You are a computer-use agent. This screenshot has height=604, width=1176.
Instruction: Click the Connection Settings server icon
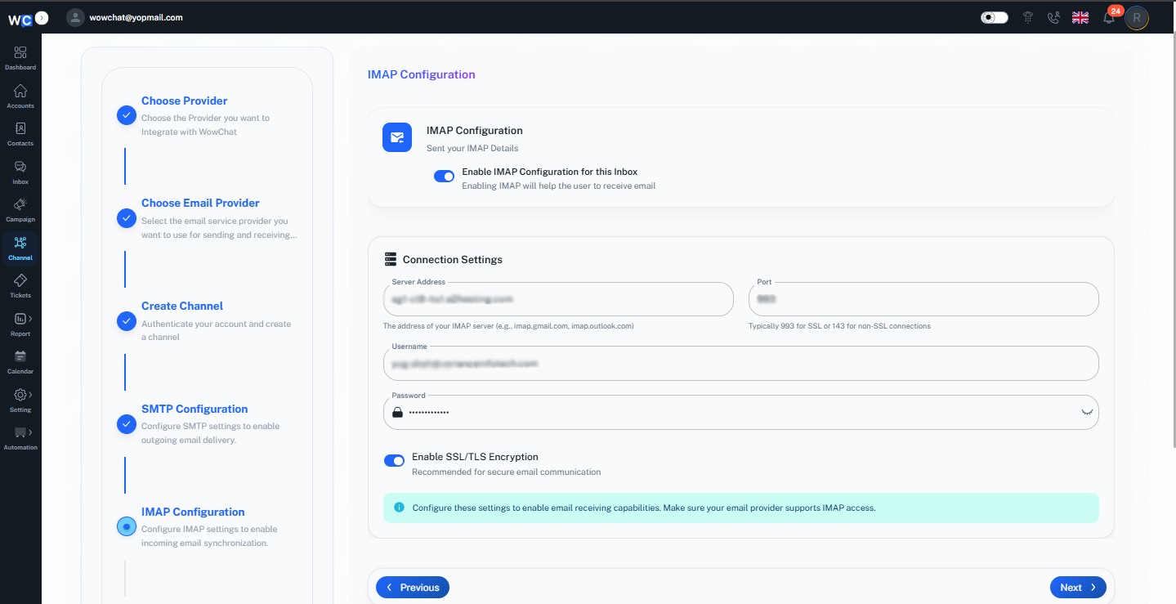click(391, 259)
